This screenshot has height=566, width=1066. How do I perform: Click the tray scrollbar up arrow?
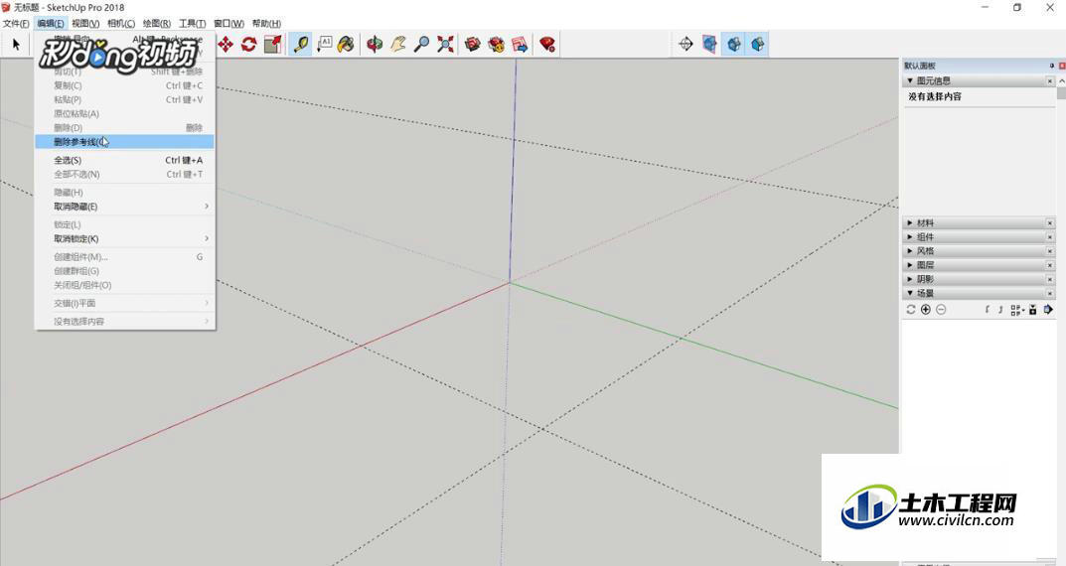pos(1061,80)
